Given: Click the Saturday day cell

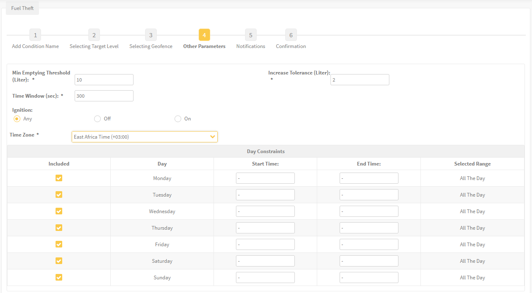Looking at the screenshot, I should (162, 261).
